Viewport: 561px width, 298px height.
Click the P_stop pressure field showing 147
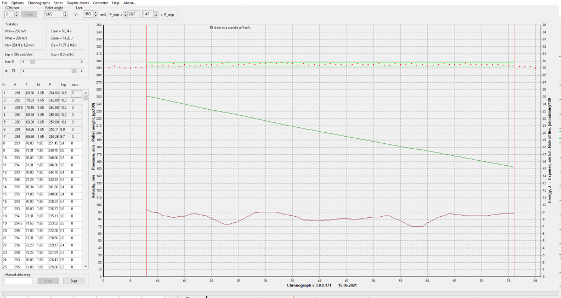pyautogui.click(x=148, y=14)
